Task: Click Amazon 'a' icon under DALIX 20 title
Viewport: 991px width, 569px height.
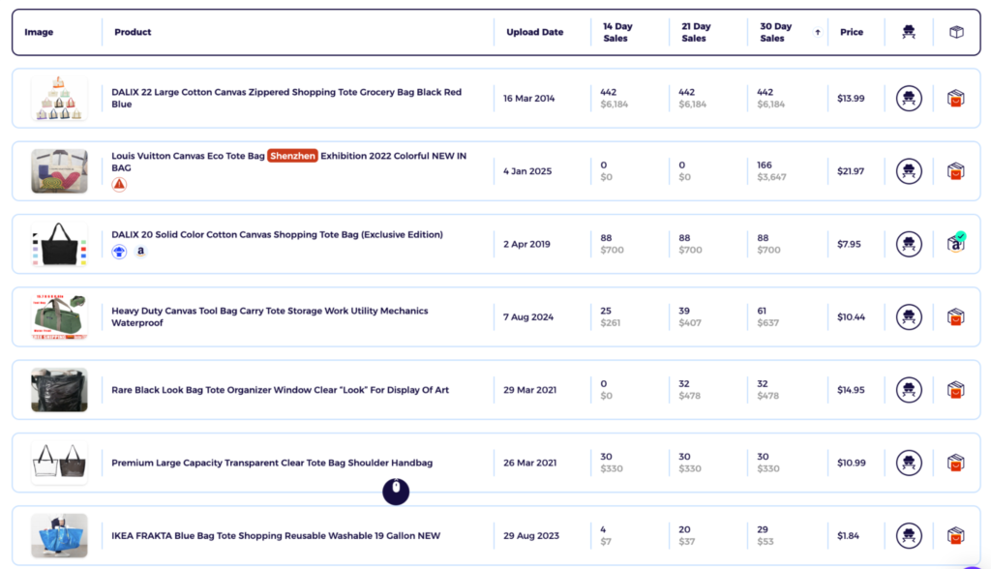Action: click(140, 251)
